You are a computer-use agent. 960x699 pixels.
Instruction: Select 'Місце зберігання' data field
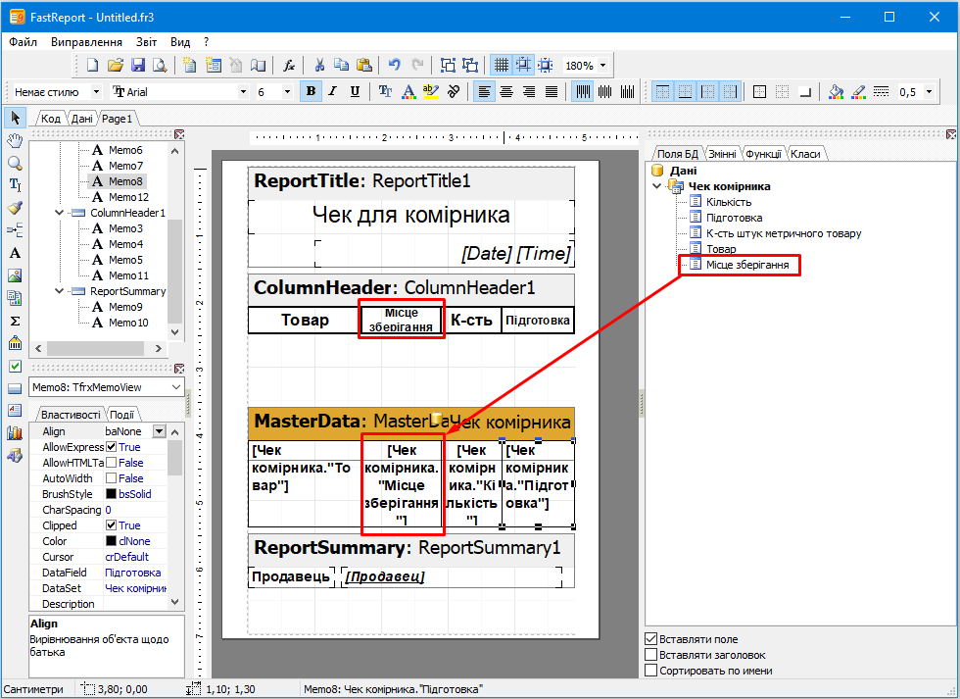tap(747, 265)
